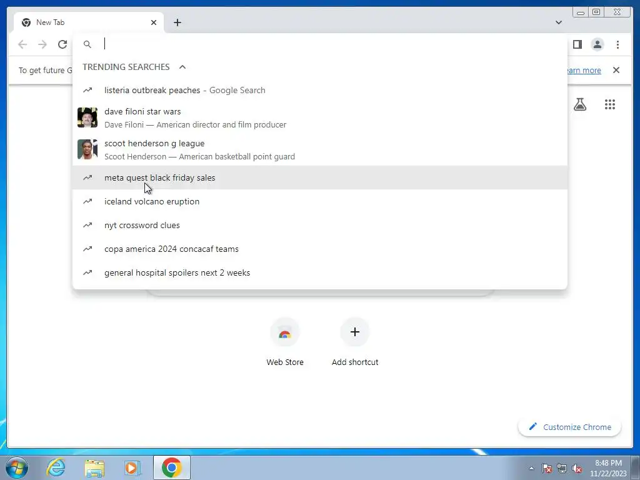Viewport: 640px width, 480px height.
Task: Go forward with the forward arrow
Action: coord(42,44)
